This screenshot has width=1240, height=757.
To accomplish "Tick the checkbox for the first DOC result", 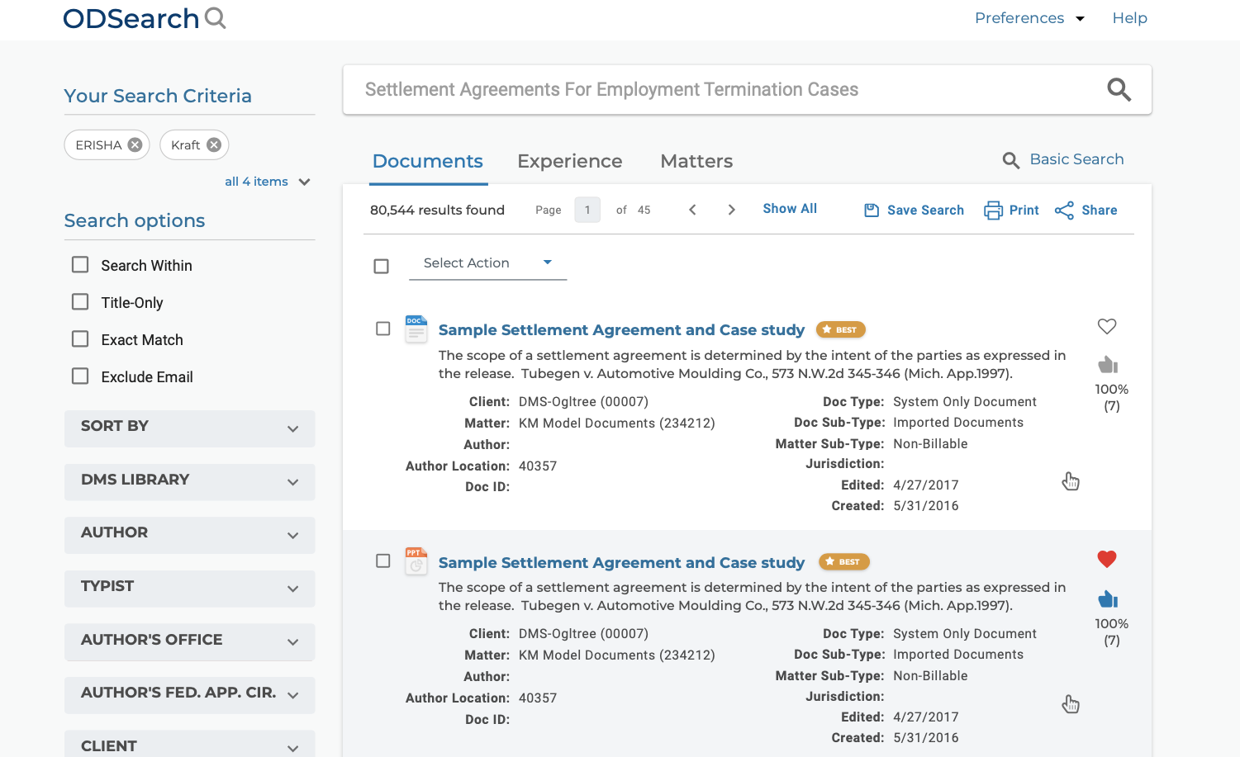I will click(x=382, y=329).
